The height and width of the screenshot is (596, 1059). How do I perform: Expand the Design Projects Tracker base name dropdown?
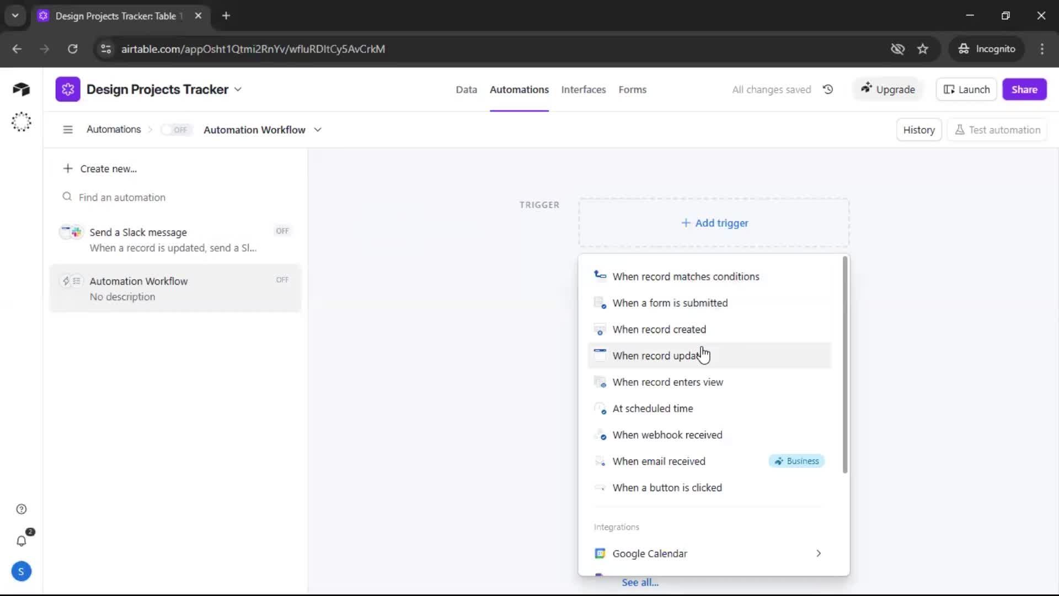coord(238,89)
